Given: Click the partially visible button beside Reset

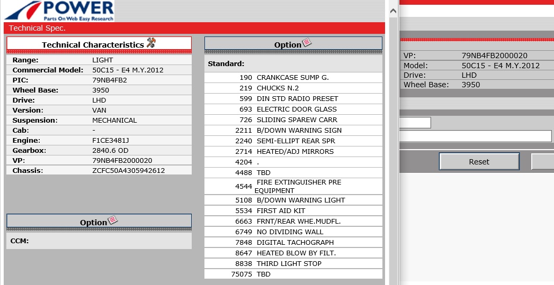Looking at the screenshot, I should click(x=543, y=162).
